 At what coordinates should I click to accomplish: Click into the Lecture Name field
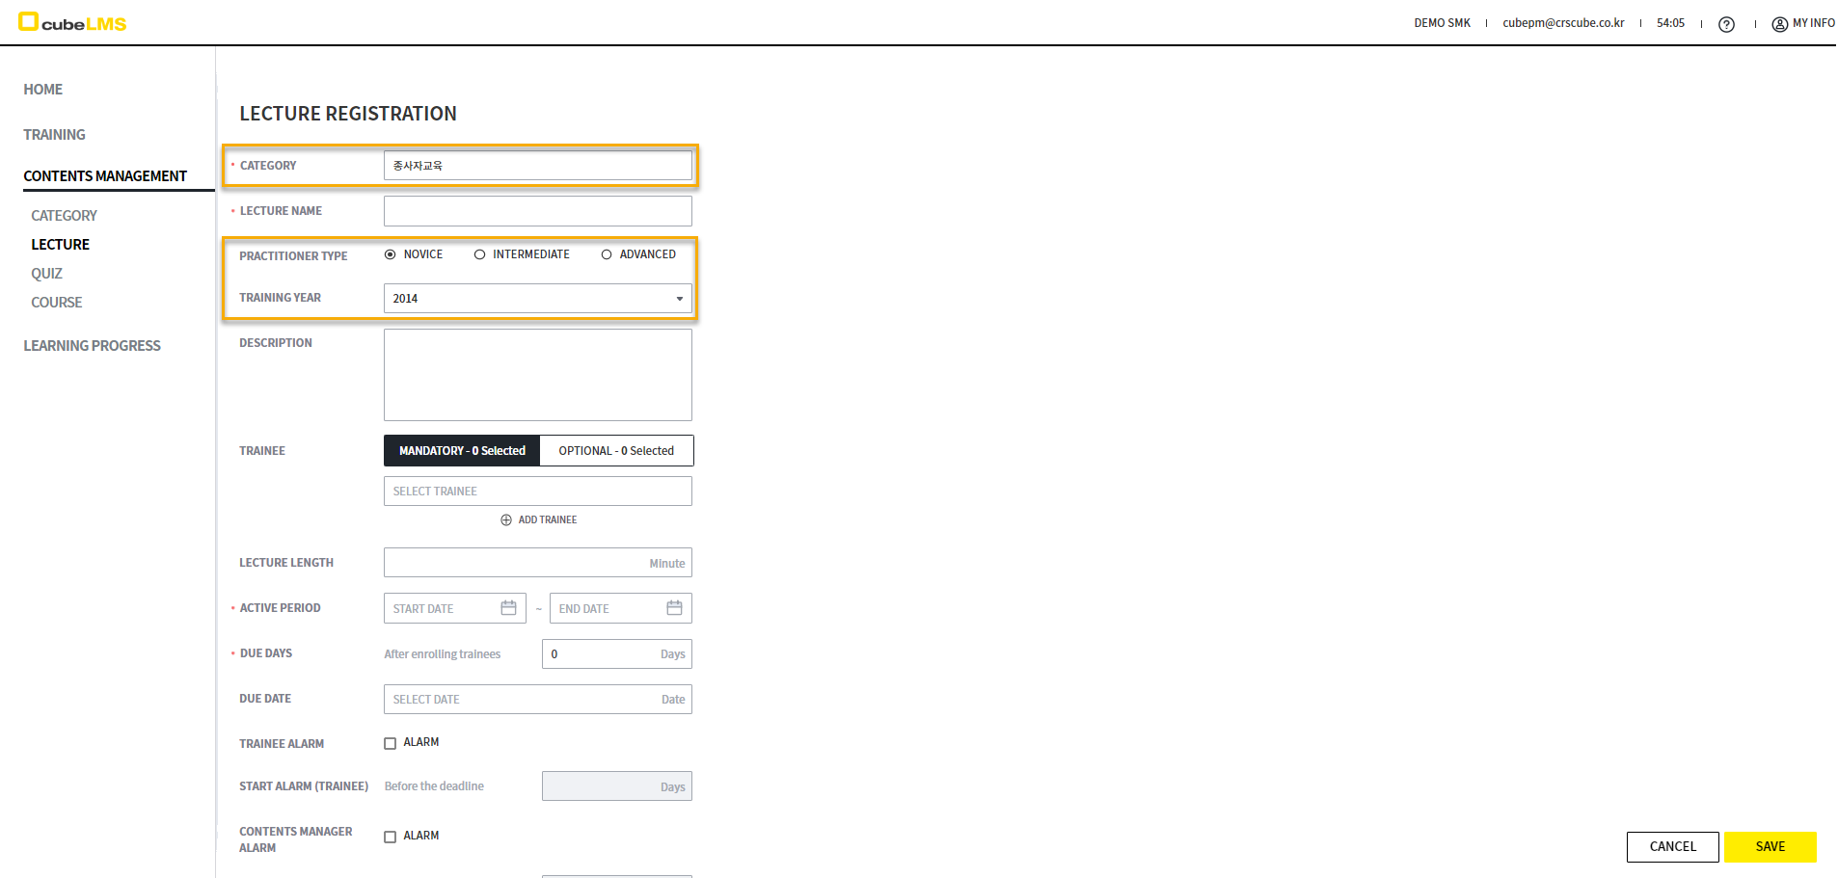[537, 211]
